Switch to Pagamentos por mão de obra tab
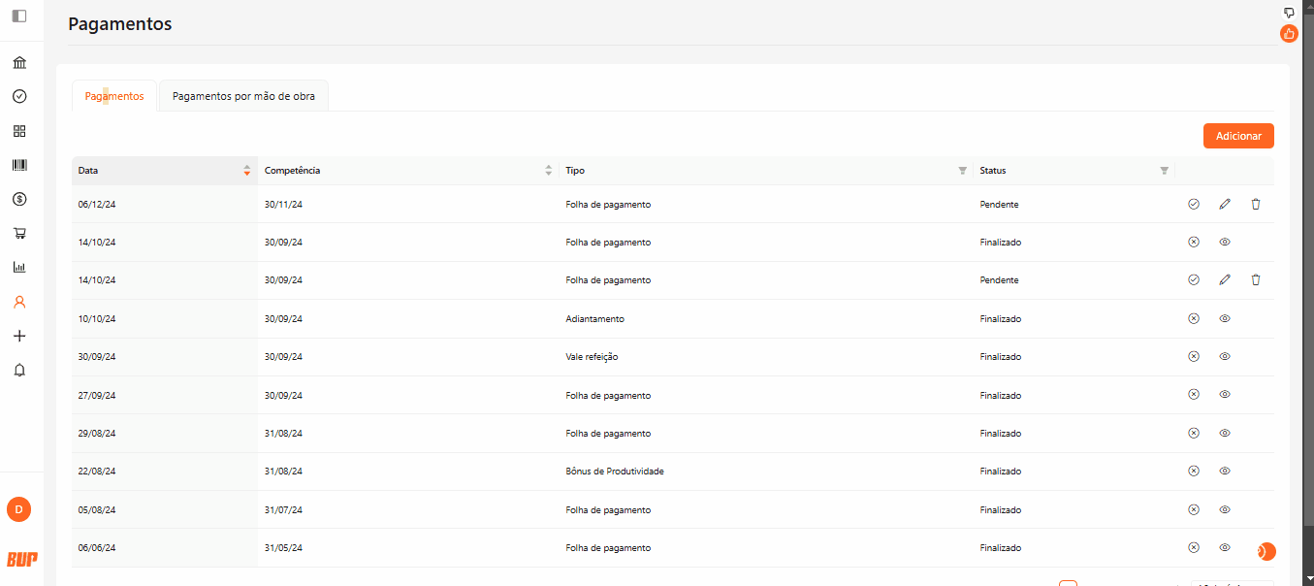The image size is (1314, 586). click(x=243, y=96)
